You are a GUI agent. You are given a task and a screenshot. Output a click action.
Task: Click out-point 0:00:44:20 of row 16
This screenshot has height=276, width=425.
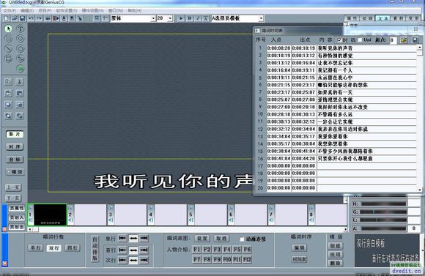303,158
